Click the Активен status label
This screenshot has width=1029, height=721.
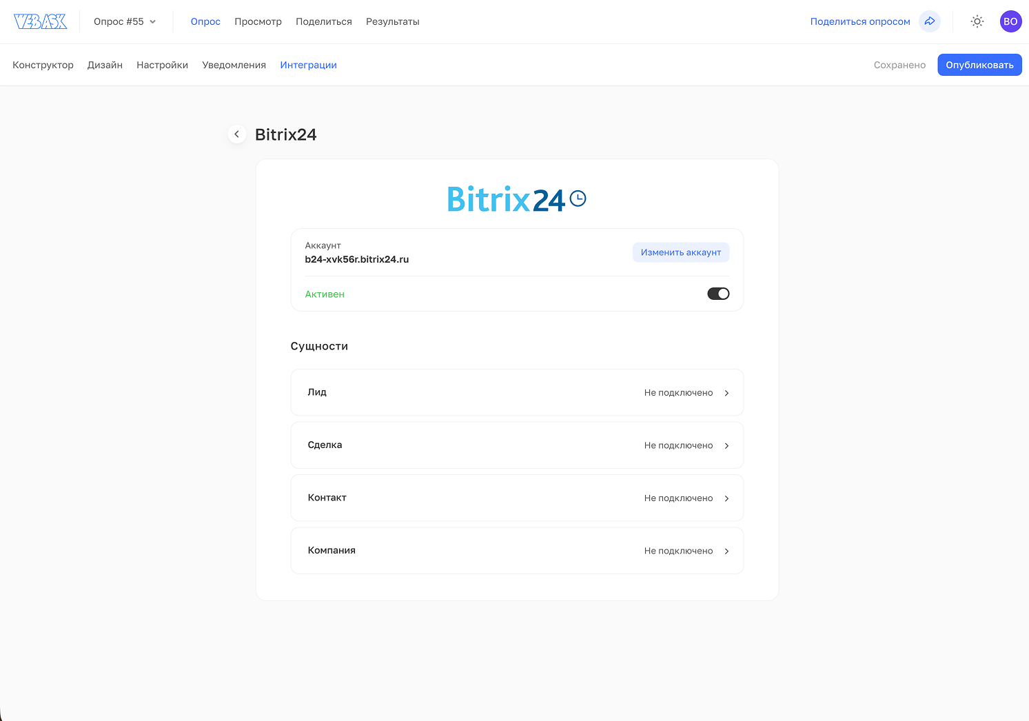[x=325, y=294]
